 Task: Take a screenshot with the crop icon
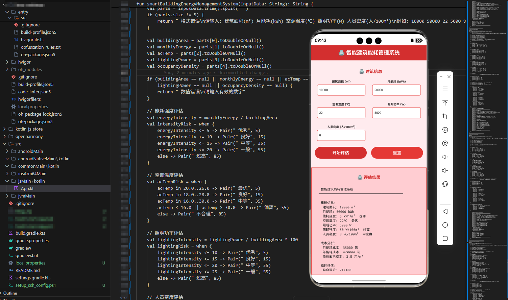coord(445,116)
